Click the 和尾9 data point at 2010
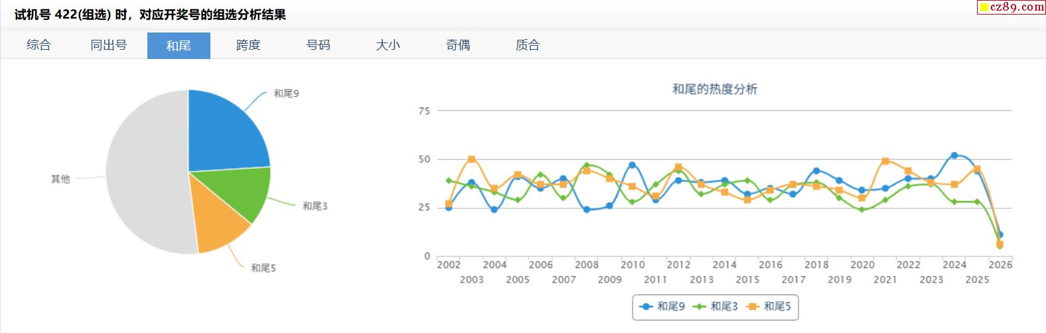This screenshot has height=333, width=1046. point(632,165)
